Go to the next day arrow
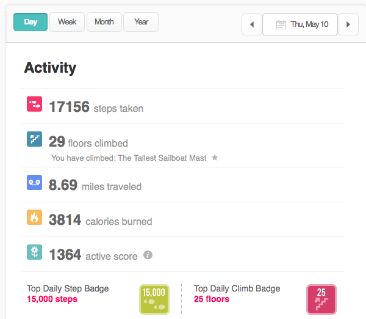This screenshot has height=319, width=366. click(348, 24)
